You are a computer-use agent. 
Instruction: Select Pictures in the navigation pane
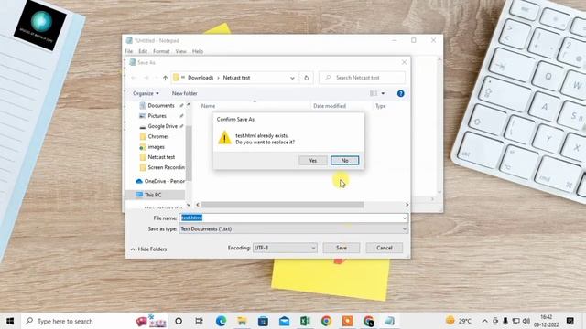pyautogui.click(x=157, y=116)
